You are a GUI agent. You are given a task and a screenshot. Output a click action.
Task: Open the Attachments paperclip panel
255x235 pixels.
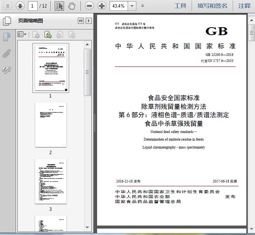coord(6,53)
